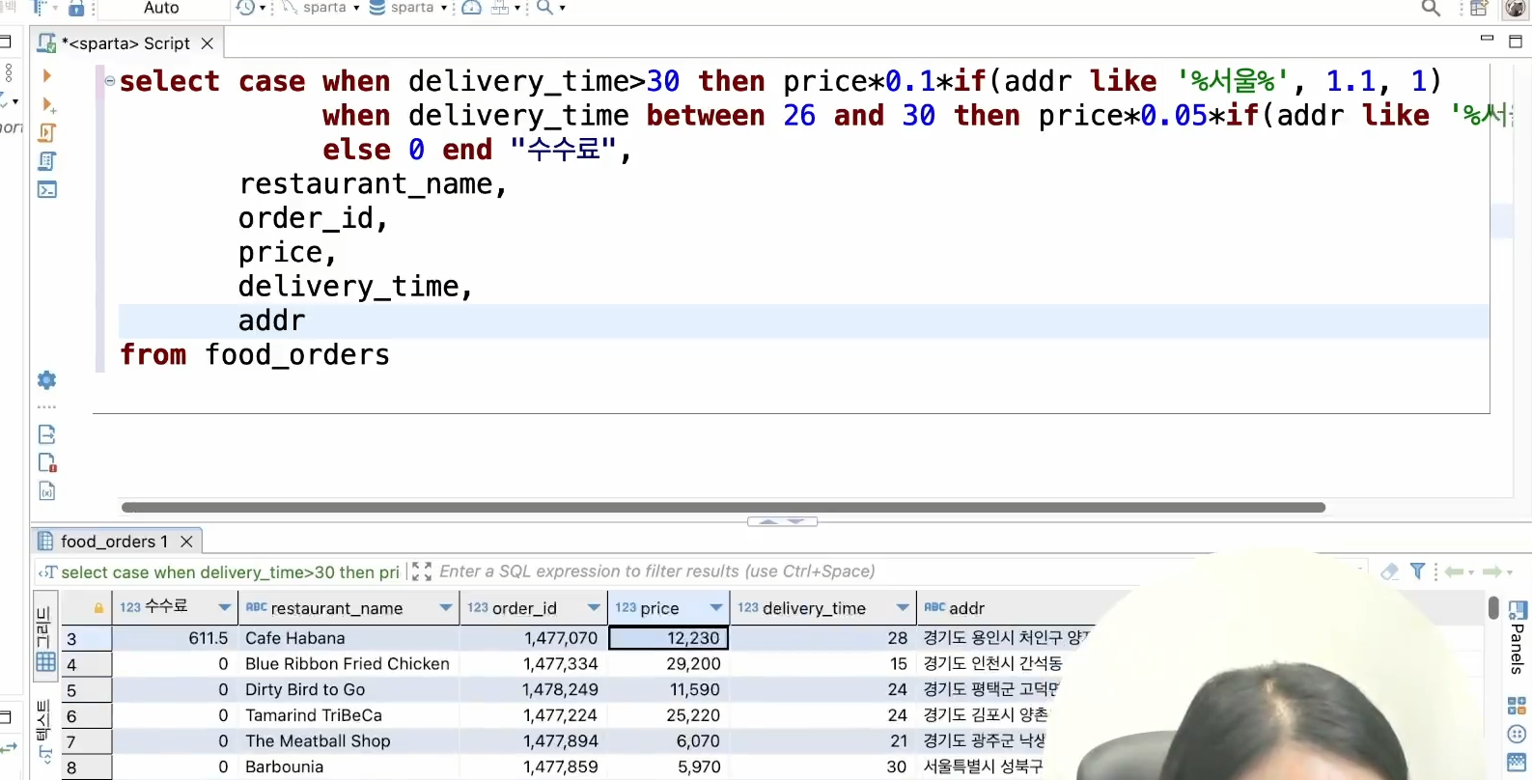Click the SQL filter expression input field

pos(898,571)
